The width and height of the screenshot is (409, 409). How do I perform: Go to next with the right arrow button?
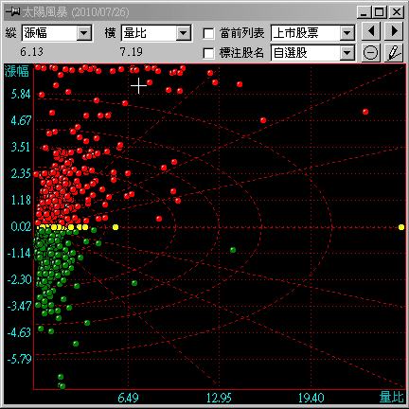click(394, 31)
